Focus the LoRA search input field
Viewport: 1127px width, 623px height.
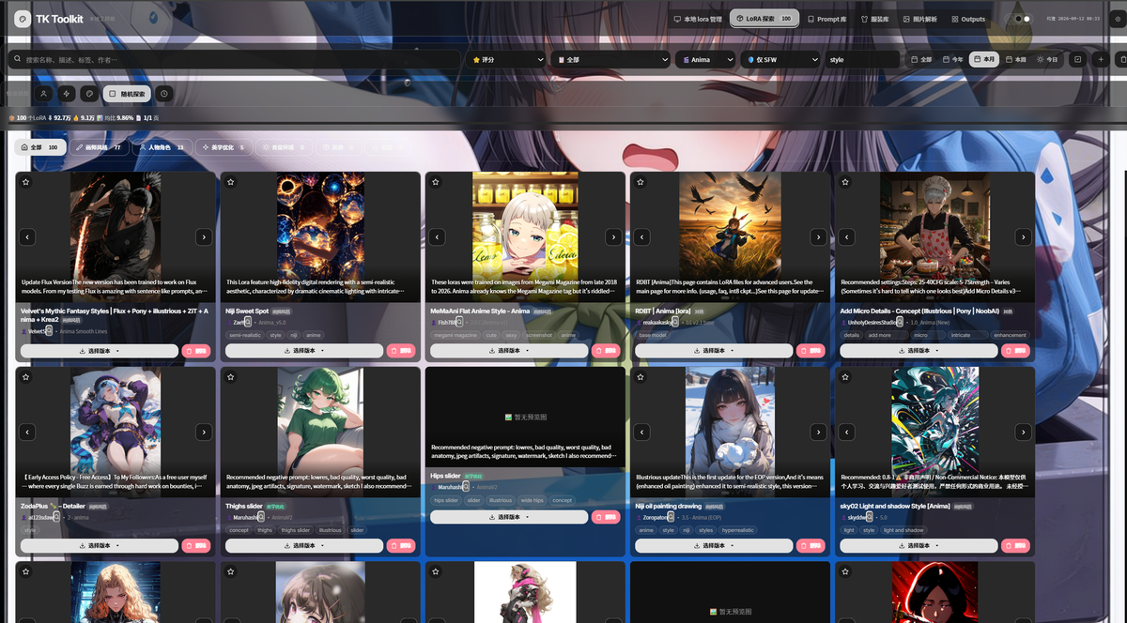(234, 59)
